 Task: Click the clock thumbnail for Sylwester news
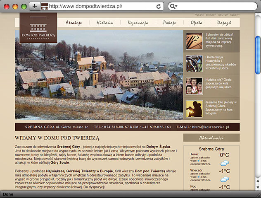tap(194, 41)
